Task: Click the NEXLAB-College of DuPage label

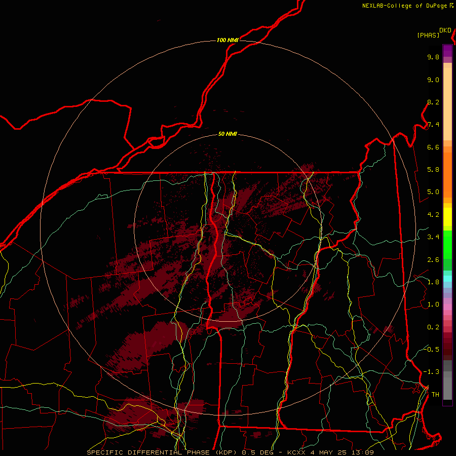Action: (405, 6)
